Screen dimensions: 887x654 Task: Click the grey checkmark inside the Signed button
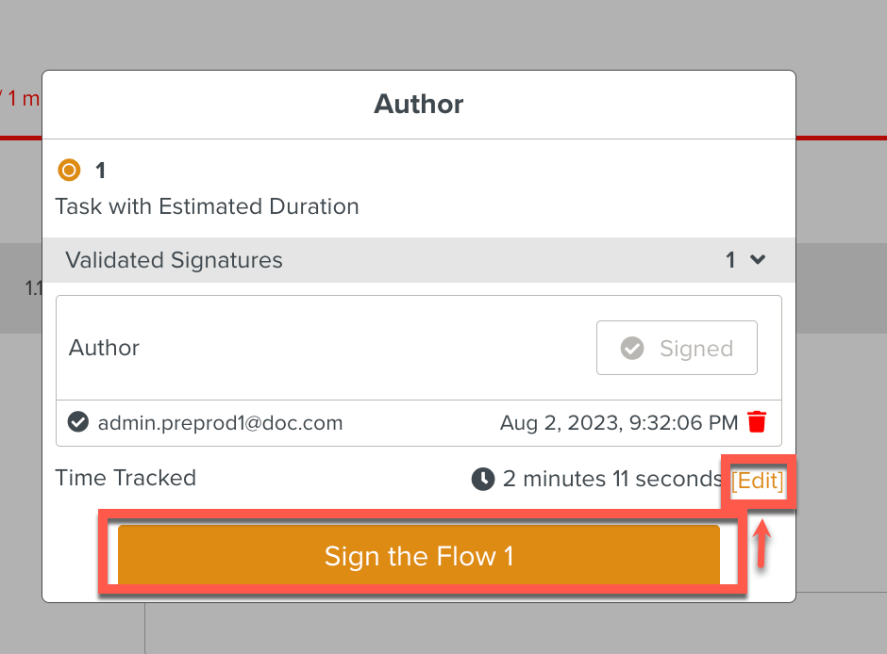pos(632,349)
